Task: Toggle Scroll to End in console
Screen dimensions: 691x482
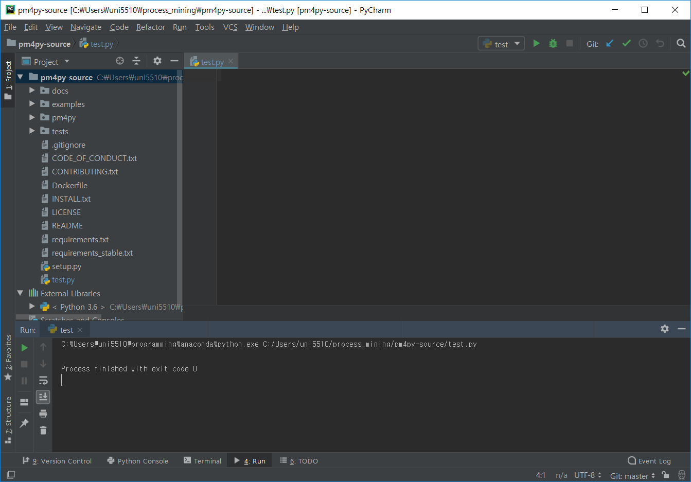Action: click(x=43, y=397)
